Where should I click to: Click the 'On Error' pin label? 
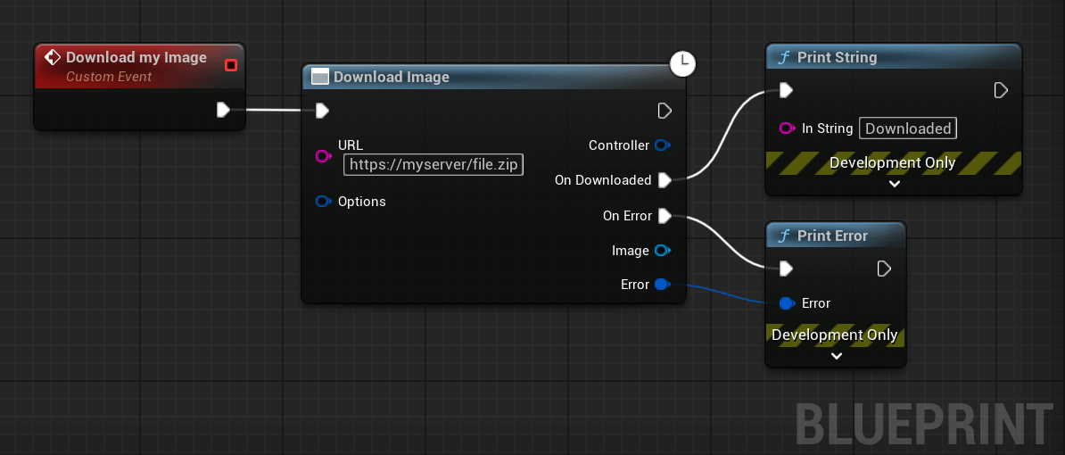(627, 216)
